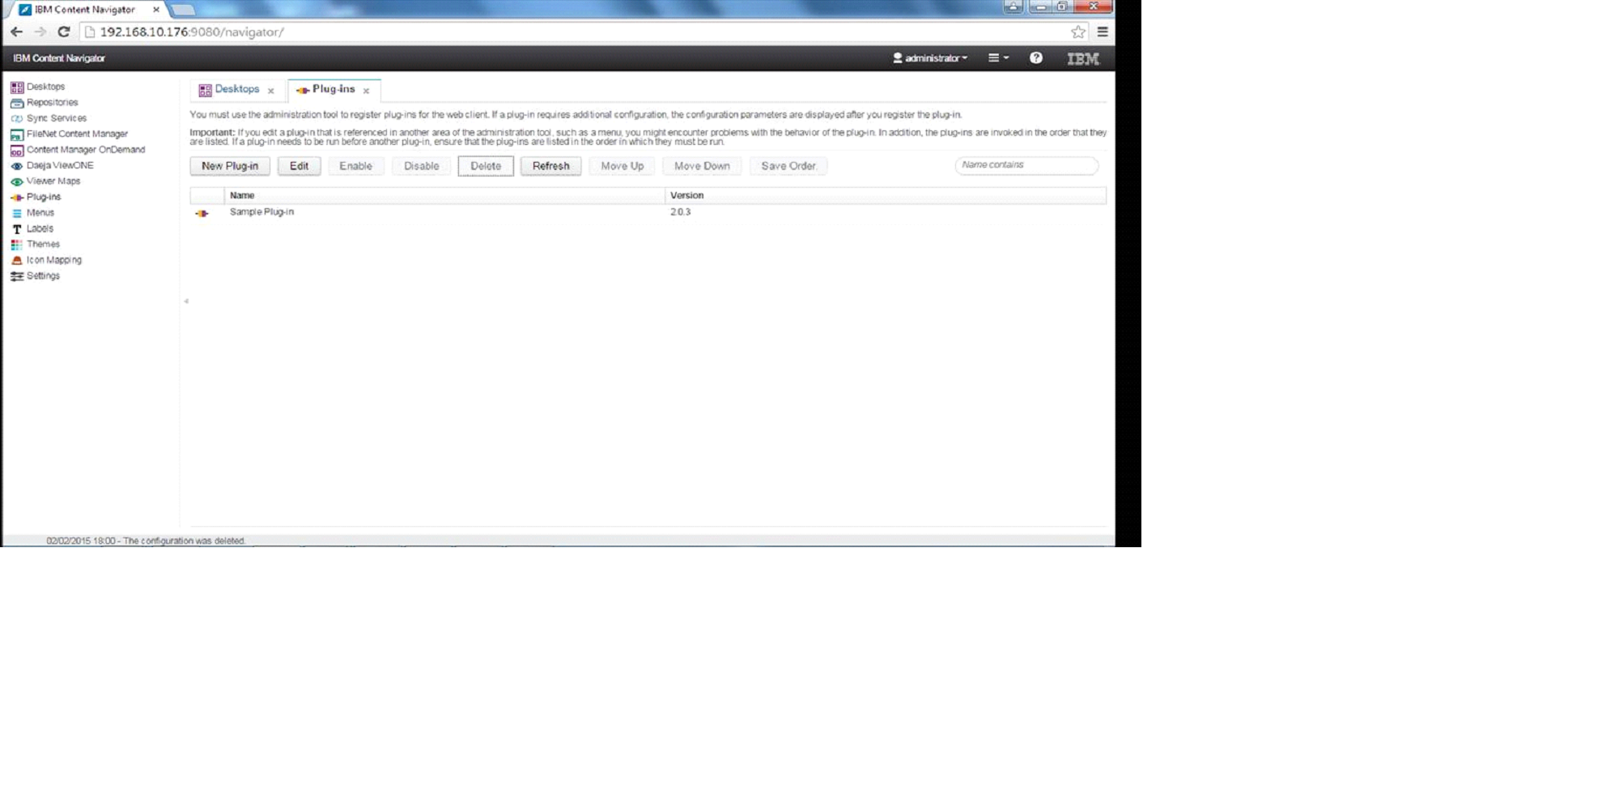Close the Plug-ins tab

click(x=366, y=91)
